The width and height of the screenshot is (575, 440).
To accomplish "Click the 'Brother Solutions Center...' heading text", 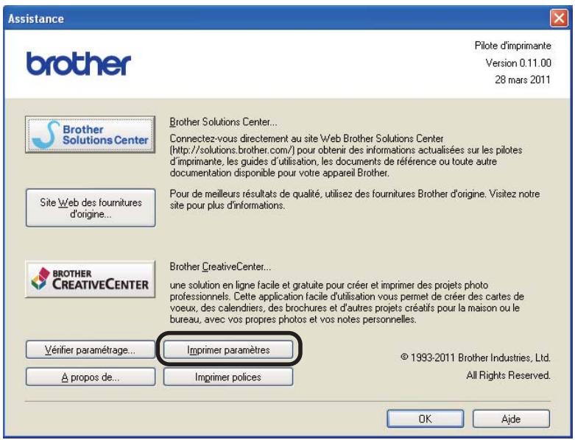I will pyautogui.click(x=223, y=122).
